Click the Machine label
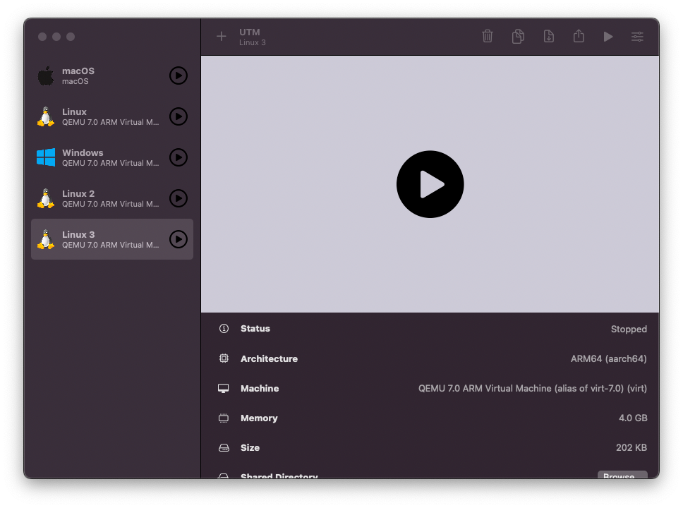Screen dimensions: 683x508 point(260,389)
